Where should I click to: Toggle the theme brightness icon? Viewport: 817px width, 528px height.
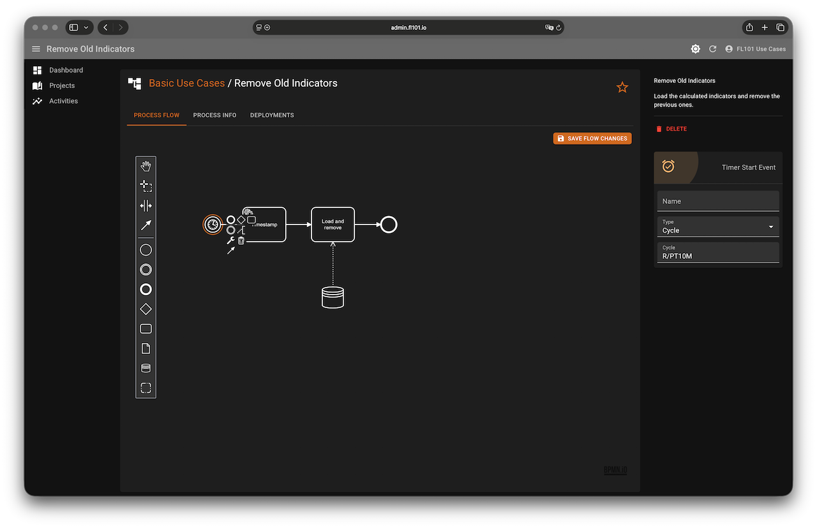coord(695,49)
